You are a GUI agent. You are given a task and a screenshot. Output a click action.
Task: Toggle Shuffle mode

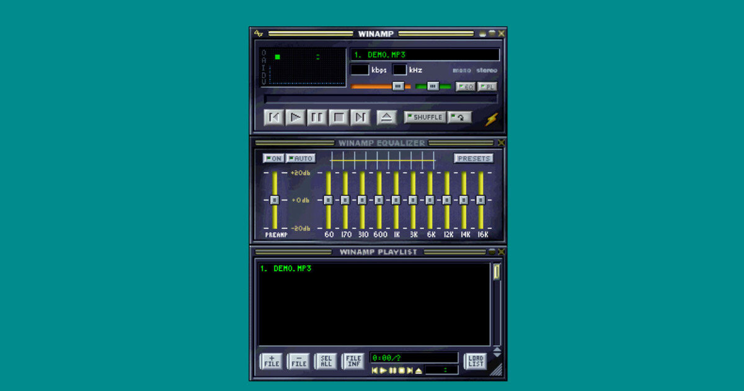(425, 117)
